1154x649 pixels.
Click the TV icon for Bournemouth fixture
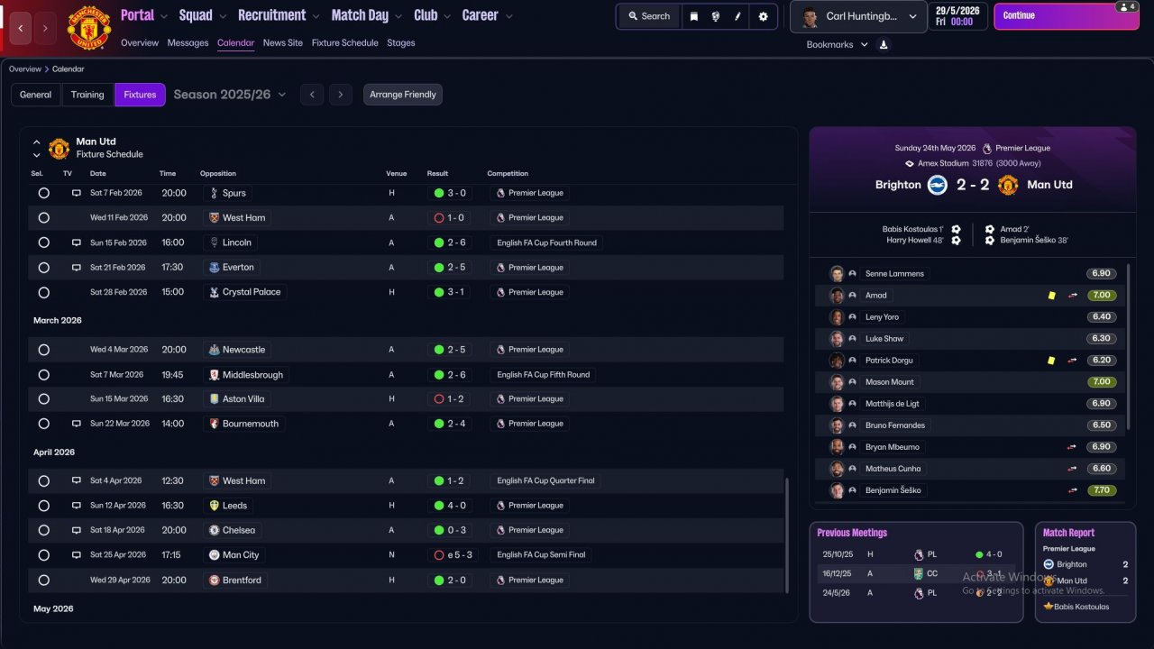tap(77, 424)
